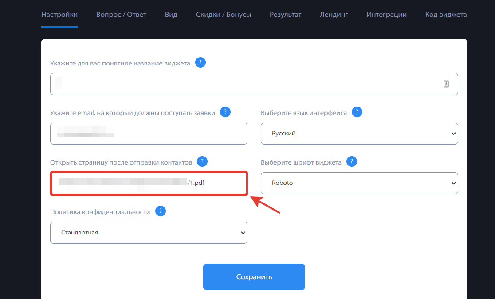Screen dimensions: 495x299
Task: Click help icon beside email for requests label
Action: tap(225, 112)
